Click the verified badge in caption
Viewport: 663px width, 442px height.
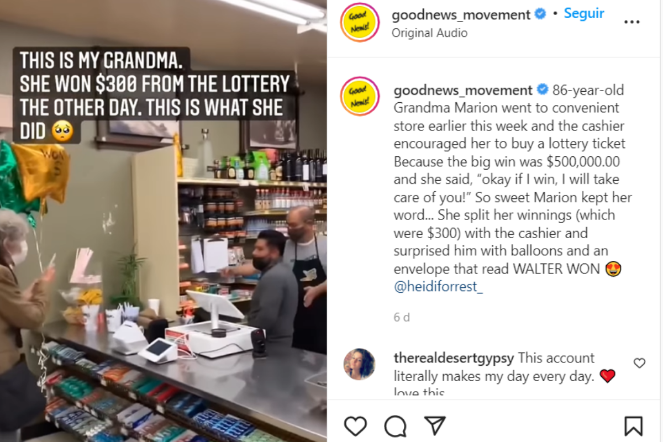(x=543, y=90)
